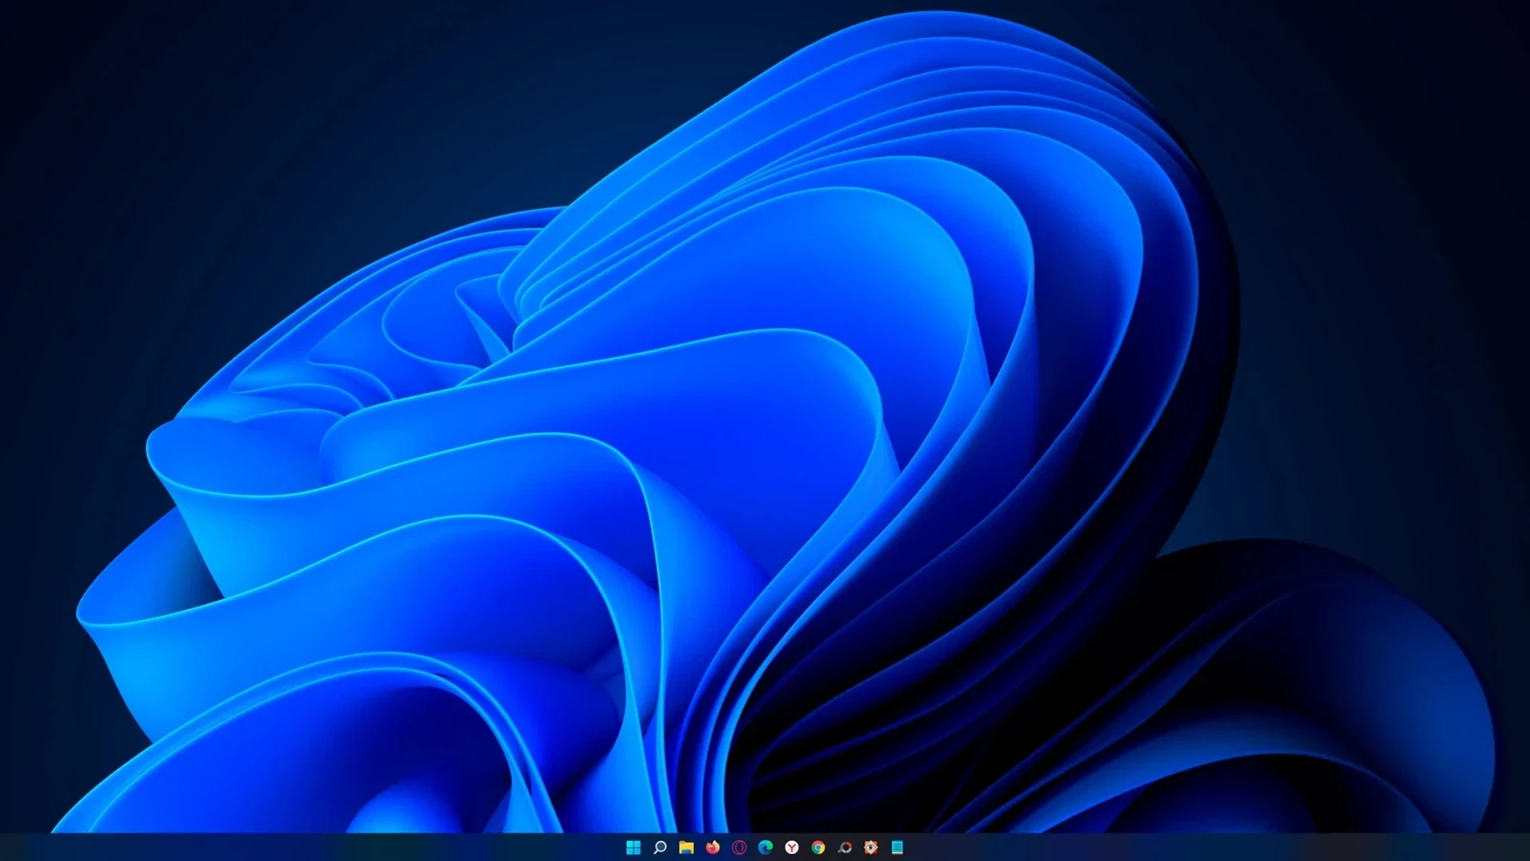Click empty taskbar area left of Start
The image size is (1530, 861).
pyautogui.click(x=319, y=847)
